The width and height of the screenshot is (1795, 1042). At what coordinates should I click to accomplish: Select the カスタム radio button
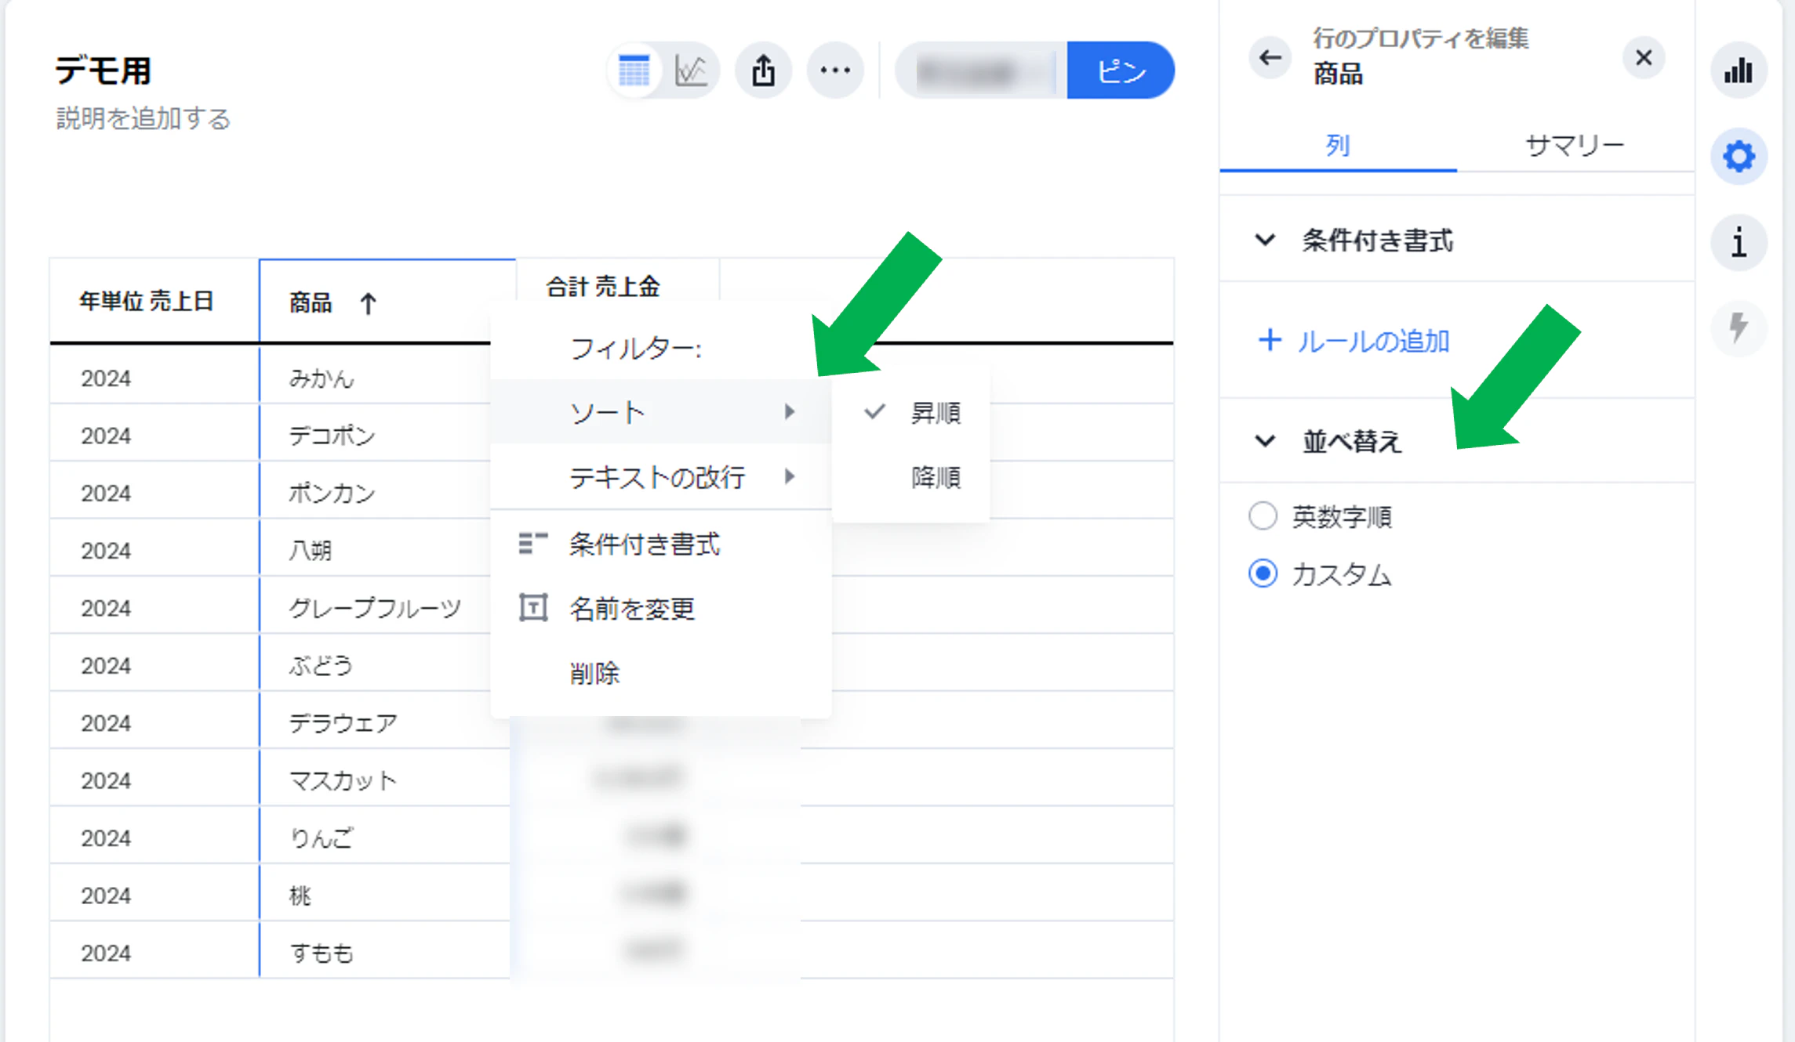pyautogui.click(x=1263, y=574)
